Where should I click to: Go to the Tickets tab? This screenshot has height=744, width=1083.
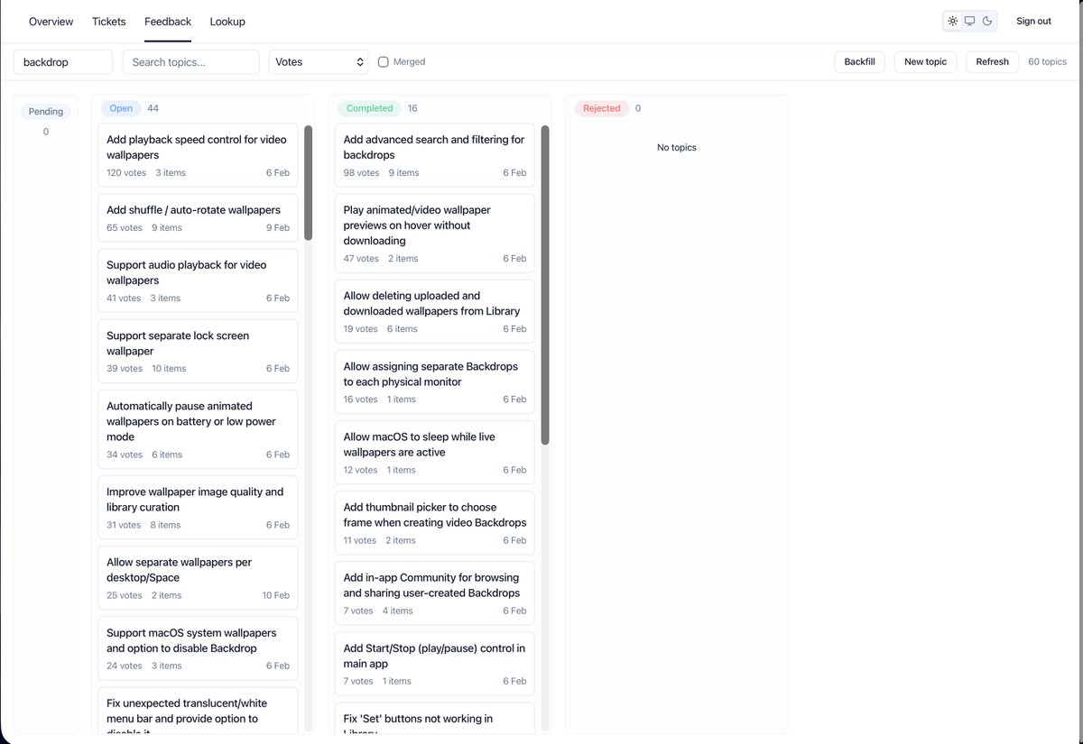point(109,22)
